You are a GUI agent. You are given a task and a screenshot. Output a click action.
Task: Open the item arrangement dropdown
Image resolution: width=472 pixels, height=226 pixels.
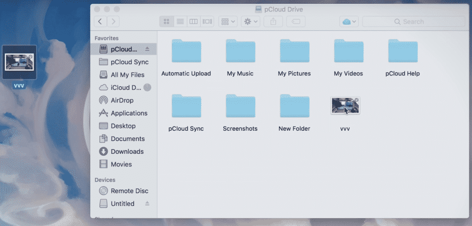228,21
